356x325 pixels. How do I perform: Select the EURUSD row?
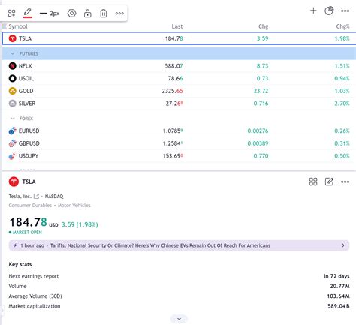pos(179,131)
